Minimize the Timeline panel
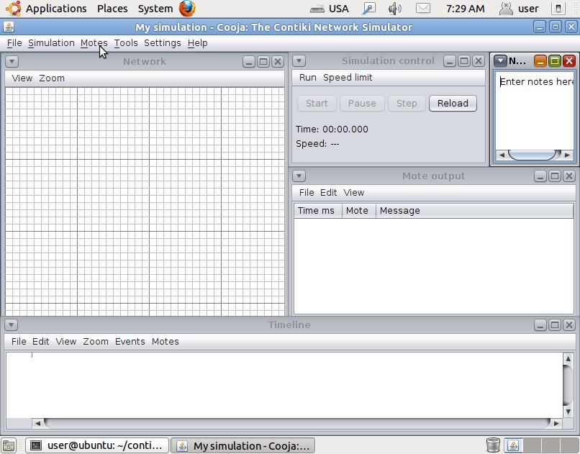580x454 pixels. pos(540,325)
